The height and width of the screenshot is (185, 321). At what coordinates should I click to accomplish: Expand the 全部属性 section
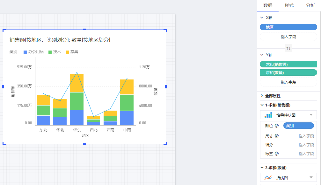262,96
